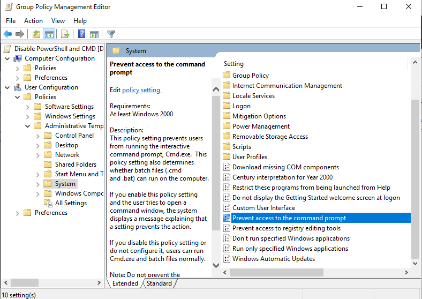
Task: Click the description pane scroll down arrow
Action: 216,265
